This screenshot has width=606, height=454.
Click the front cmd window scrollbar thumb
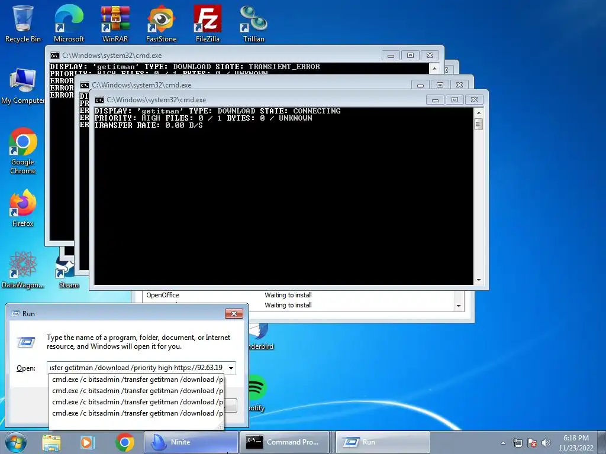[478, 124]
